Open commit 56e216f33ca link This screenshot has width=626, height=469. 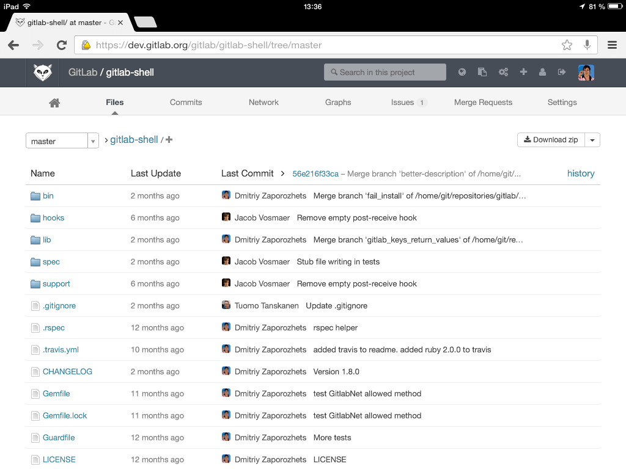(315, 174)
